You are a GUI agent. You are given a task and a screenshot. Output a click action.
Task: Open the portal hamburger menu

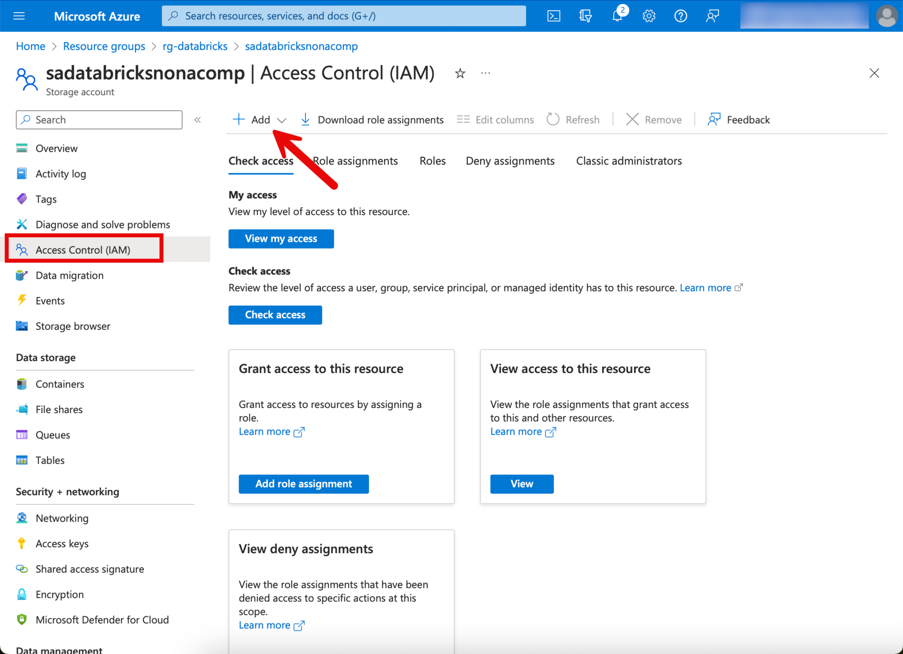point(19,16)
